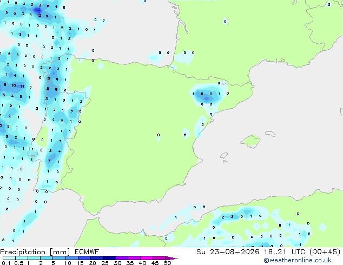
Task: Click the 45–50 mm legend swatch
Action: 159,258
